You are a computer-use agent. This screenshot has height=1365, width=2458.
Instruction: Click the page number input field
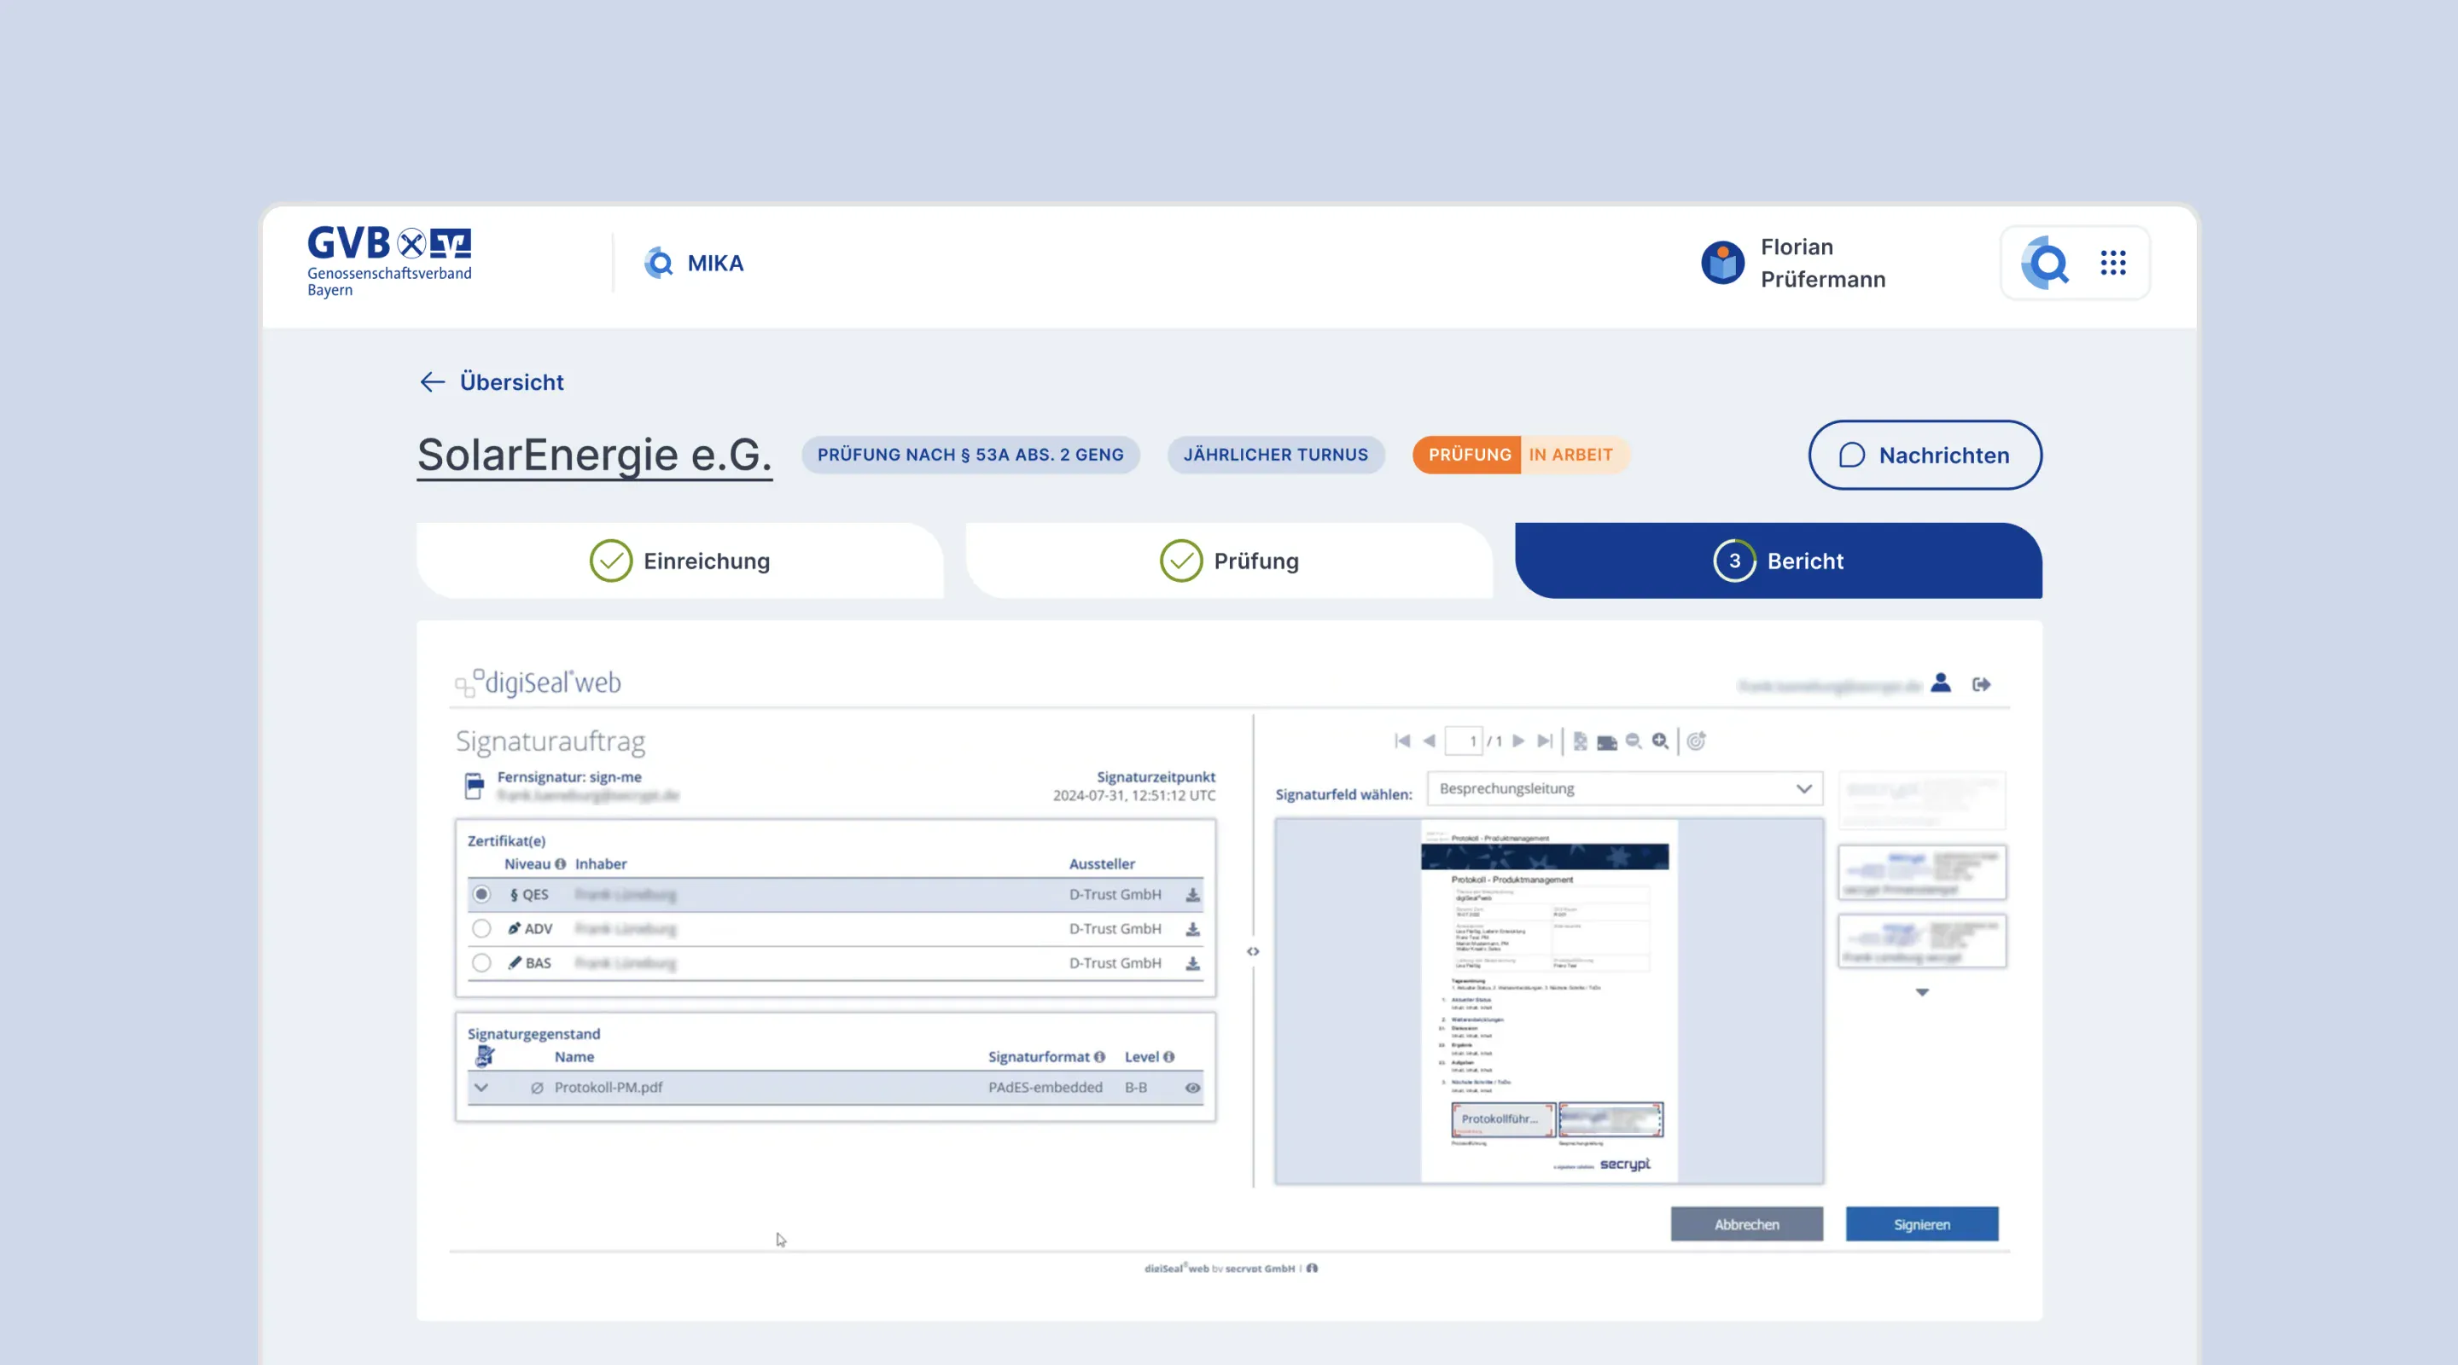(x=1464, y=741)
